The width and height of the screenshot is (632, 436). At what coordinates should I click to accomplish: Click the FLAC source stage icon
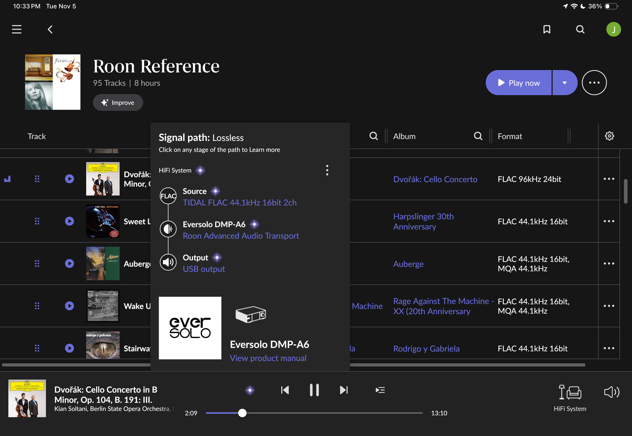(x=168, y=196)
